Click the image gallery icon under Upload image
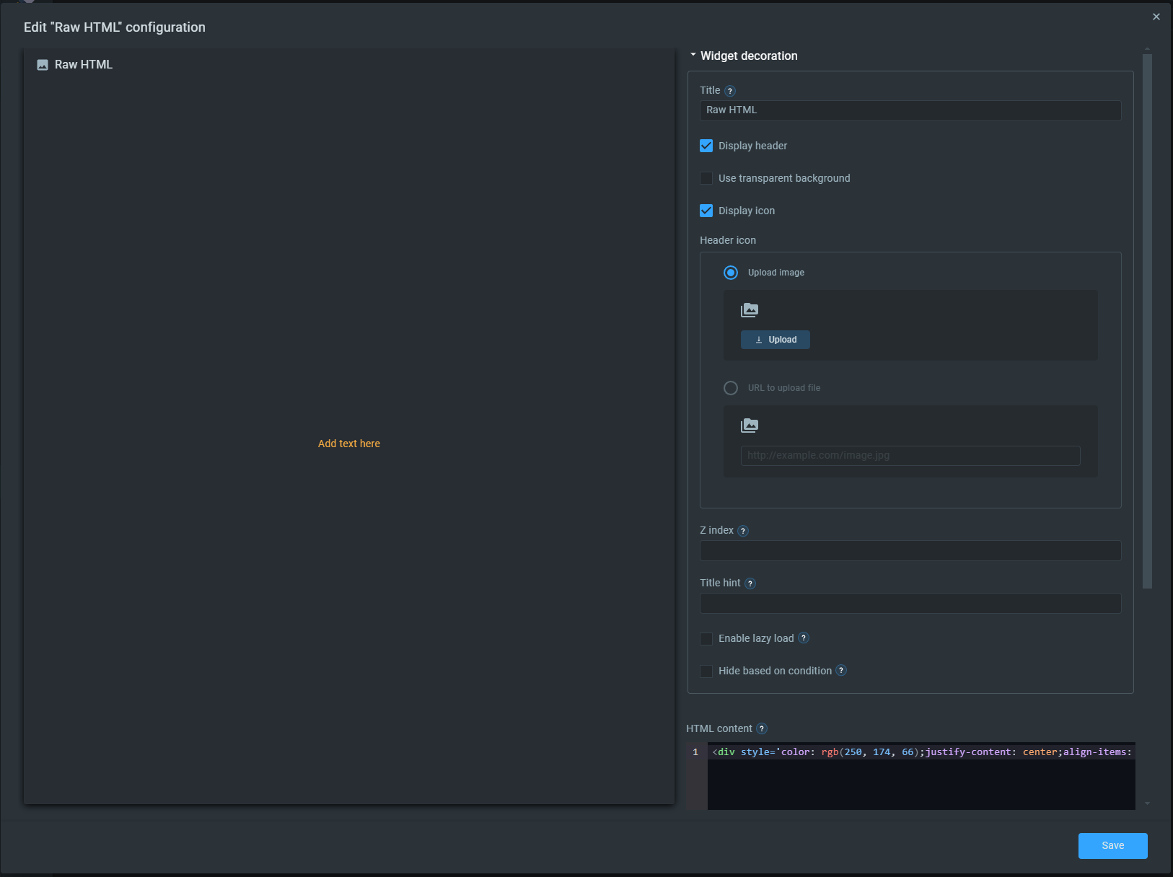The width and height of the screenshot is (1173, 877). [750, 310]
